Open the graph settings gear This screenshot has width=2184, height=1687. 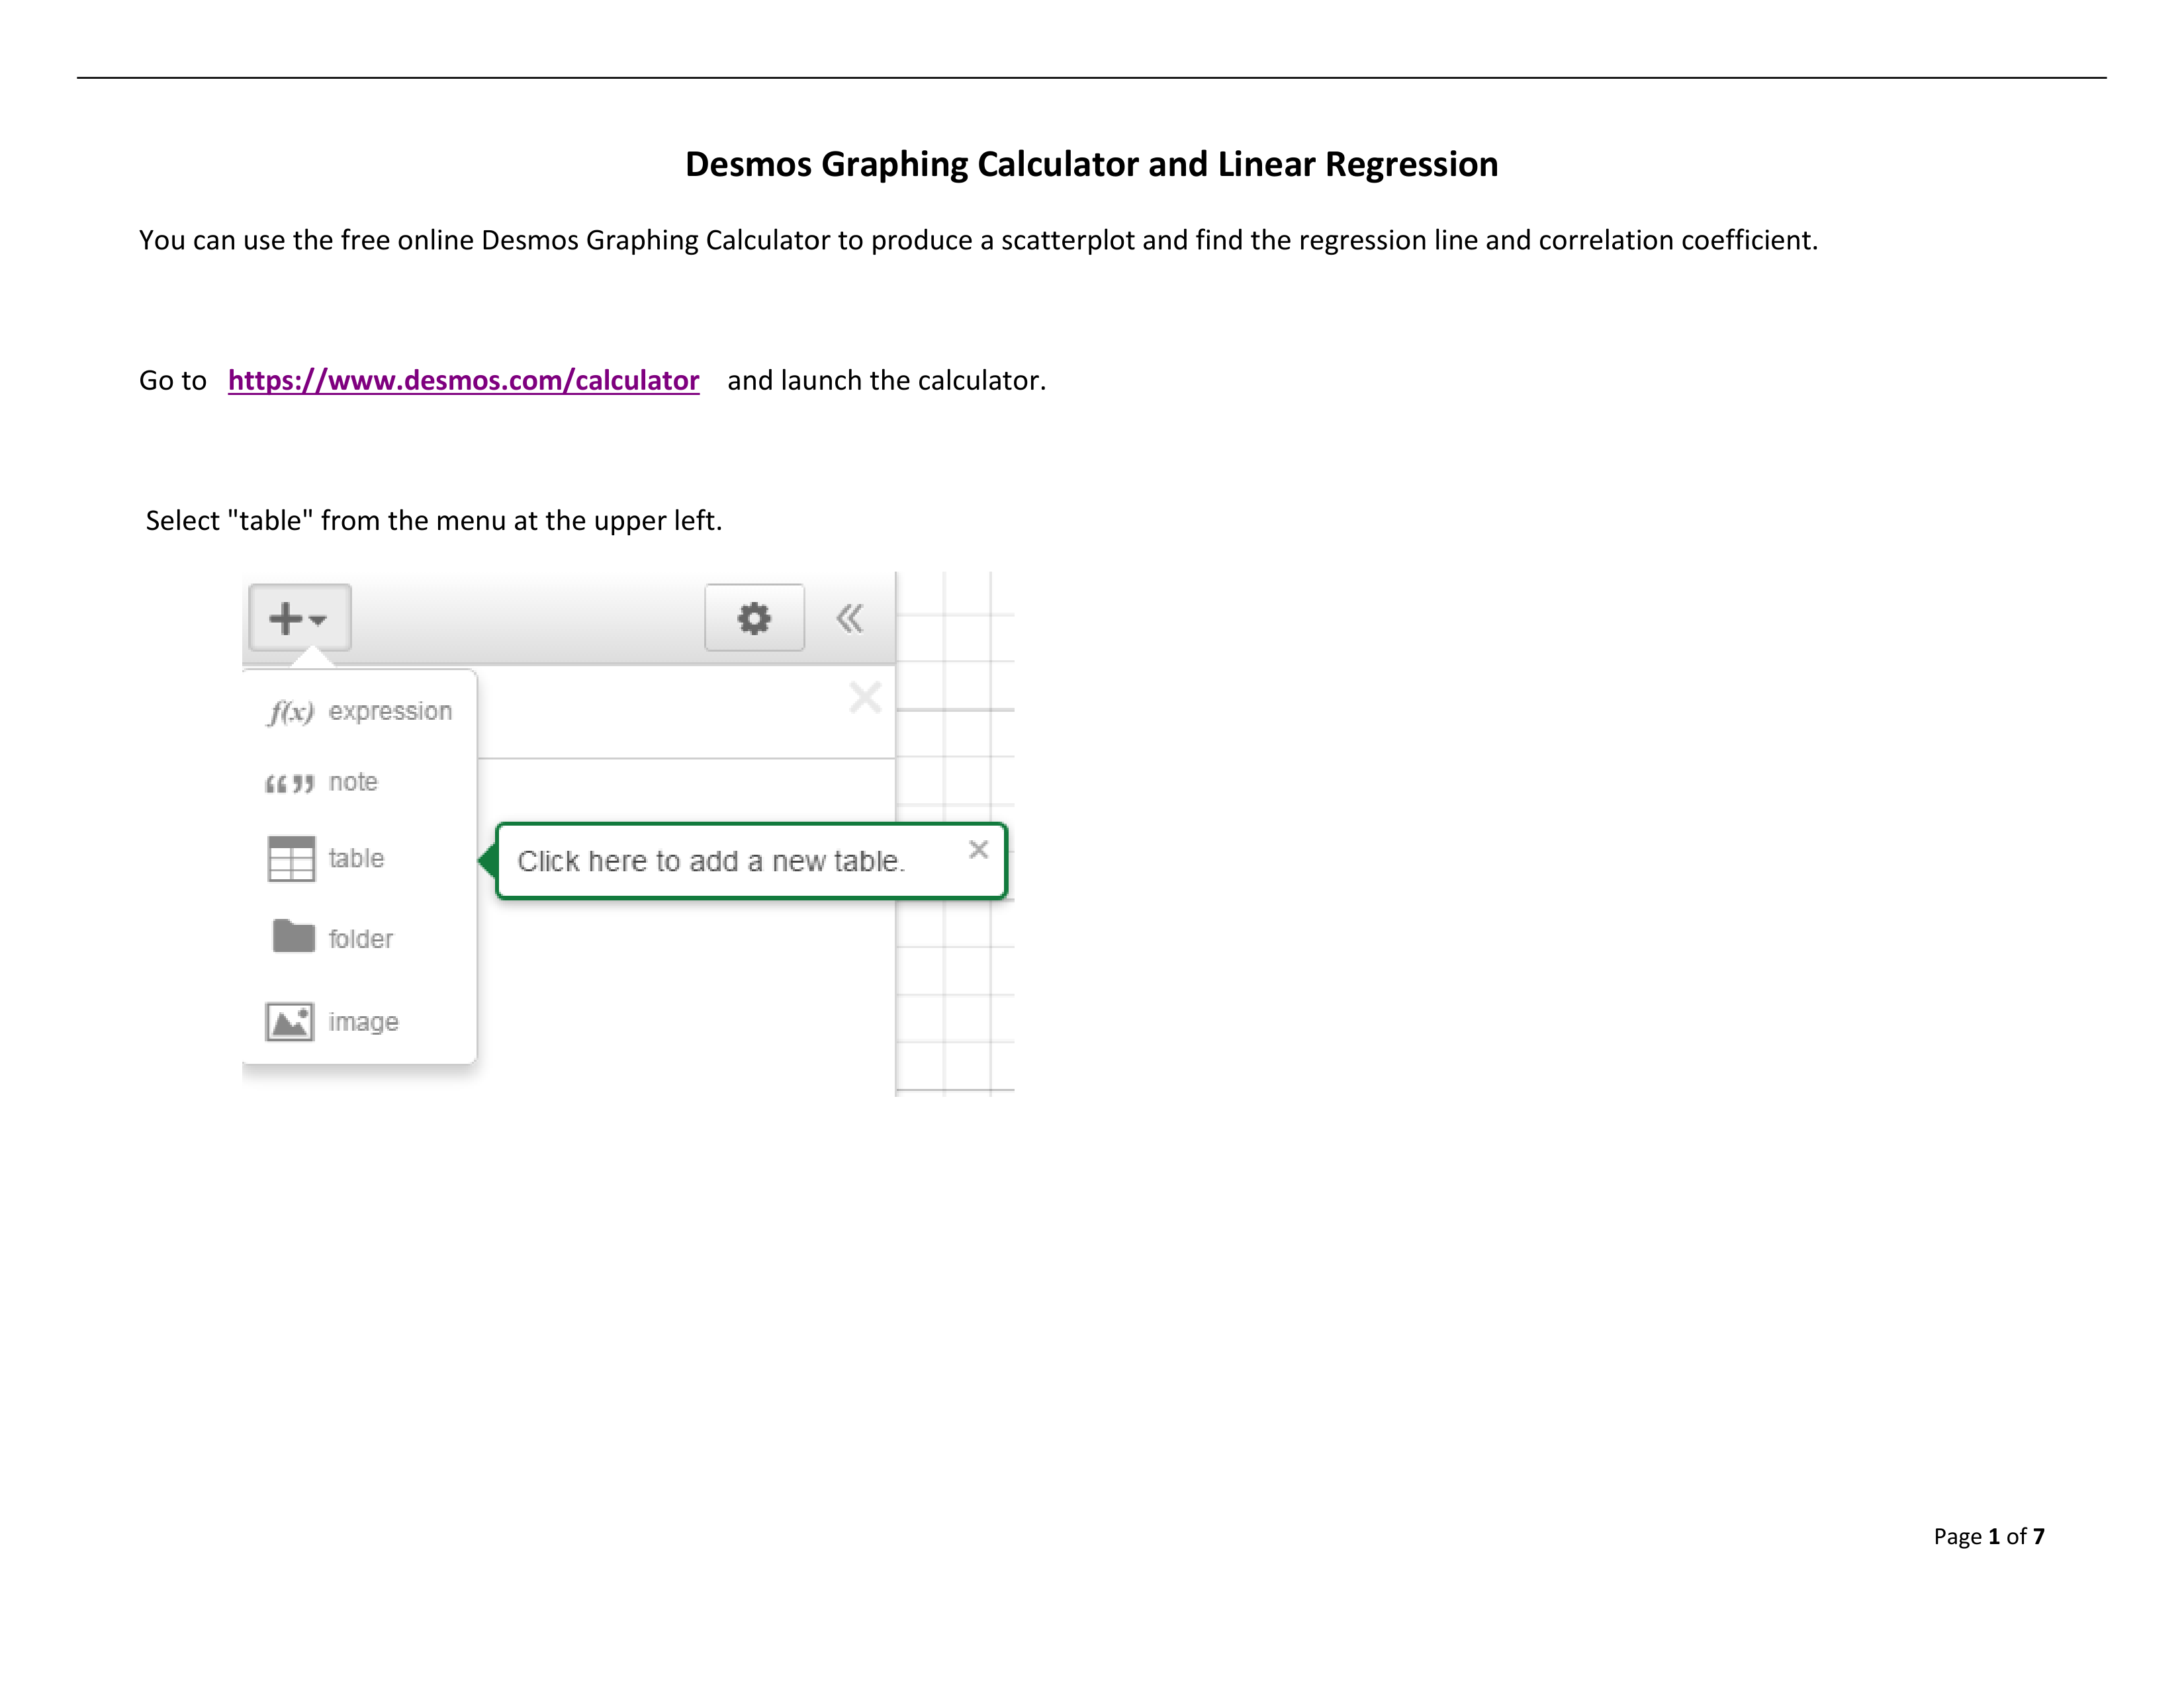(x=754, y=618)
